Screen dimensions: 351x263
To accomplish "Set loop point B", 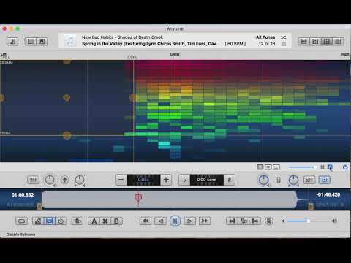I will (116, 221).
